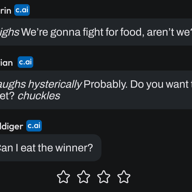Open the profile of the name ending in 'rin'
Screen dimensions: 192x192
5,11
